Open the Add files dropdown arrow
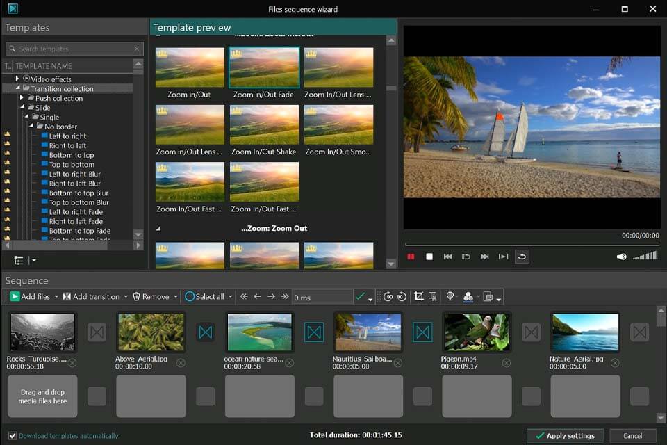 56,297
